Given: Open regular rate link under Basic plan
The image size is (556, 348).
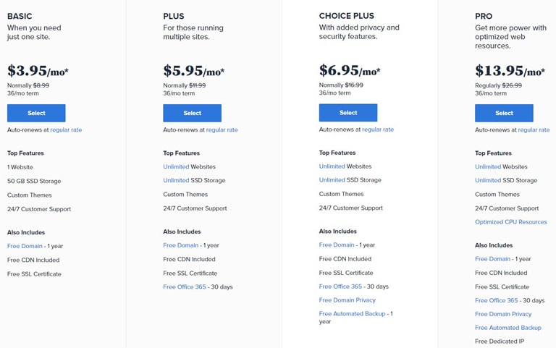Looking at the screenshot, I should tap(66, 130).
